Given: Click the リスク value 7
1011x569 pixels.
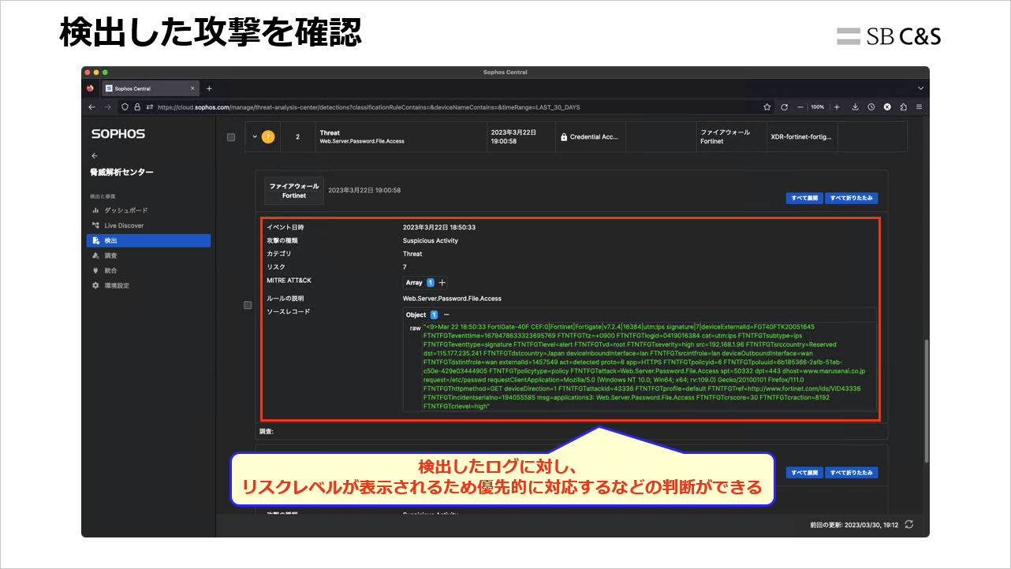Looking at the screenshot, I should [405, 267].
